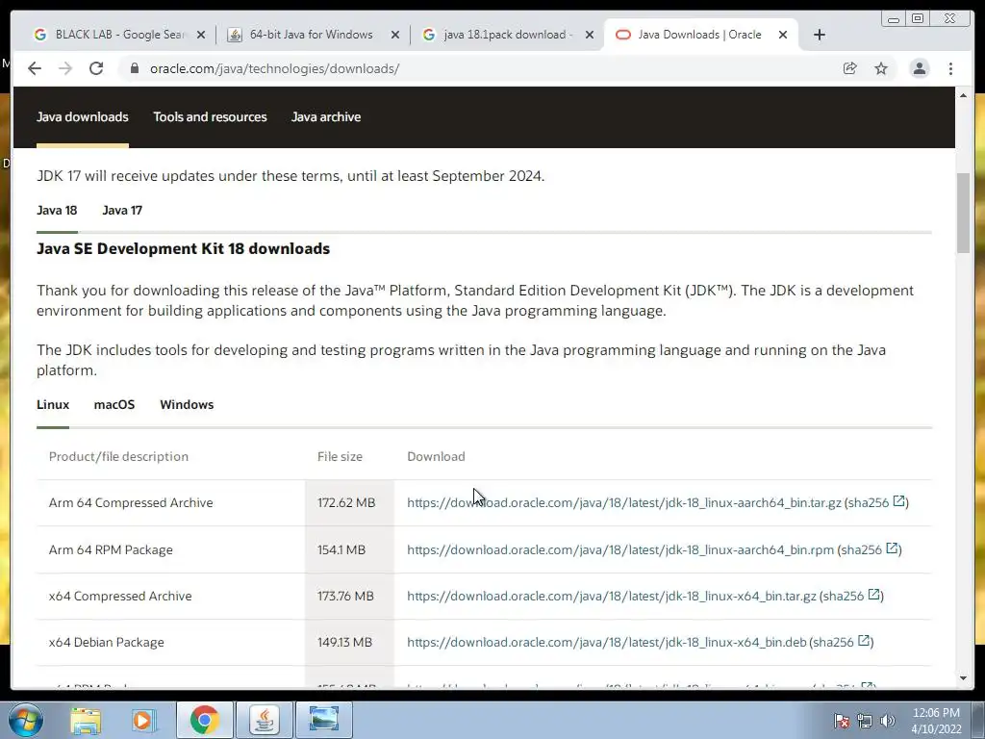The width and height of the screenshot is (985, 739).
Task: Open the Java archive nav item
Action: click(x=326, y=116)
